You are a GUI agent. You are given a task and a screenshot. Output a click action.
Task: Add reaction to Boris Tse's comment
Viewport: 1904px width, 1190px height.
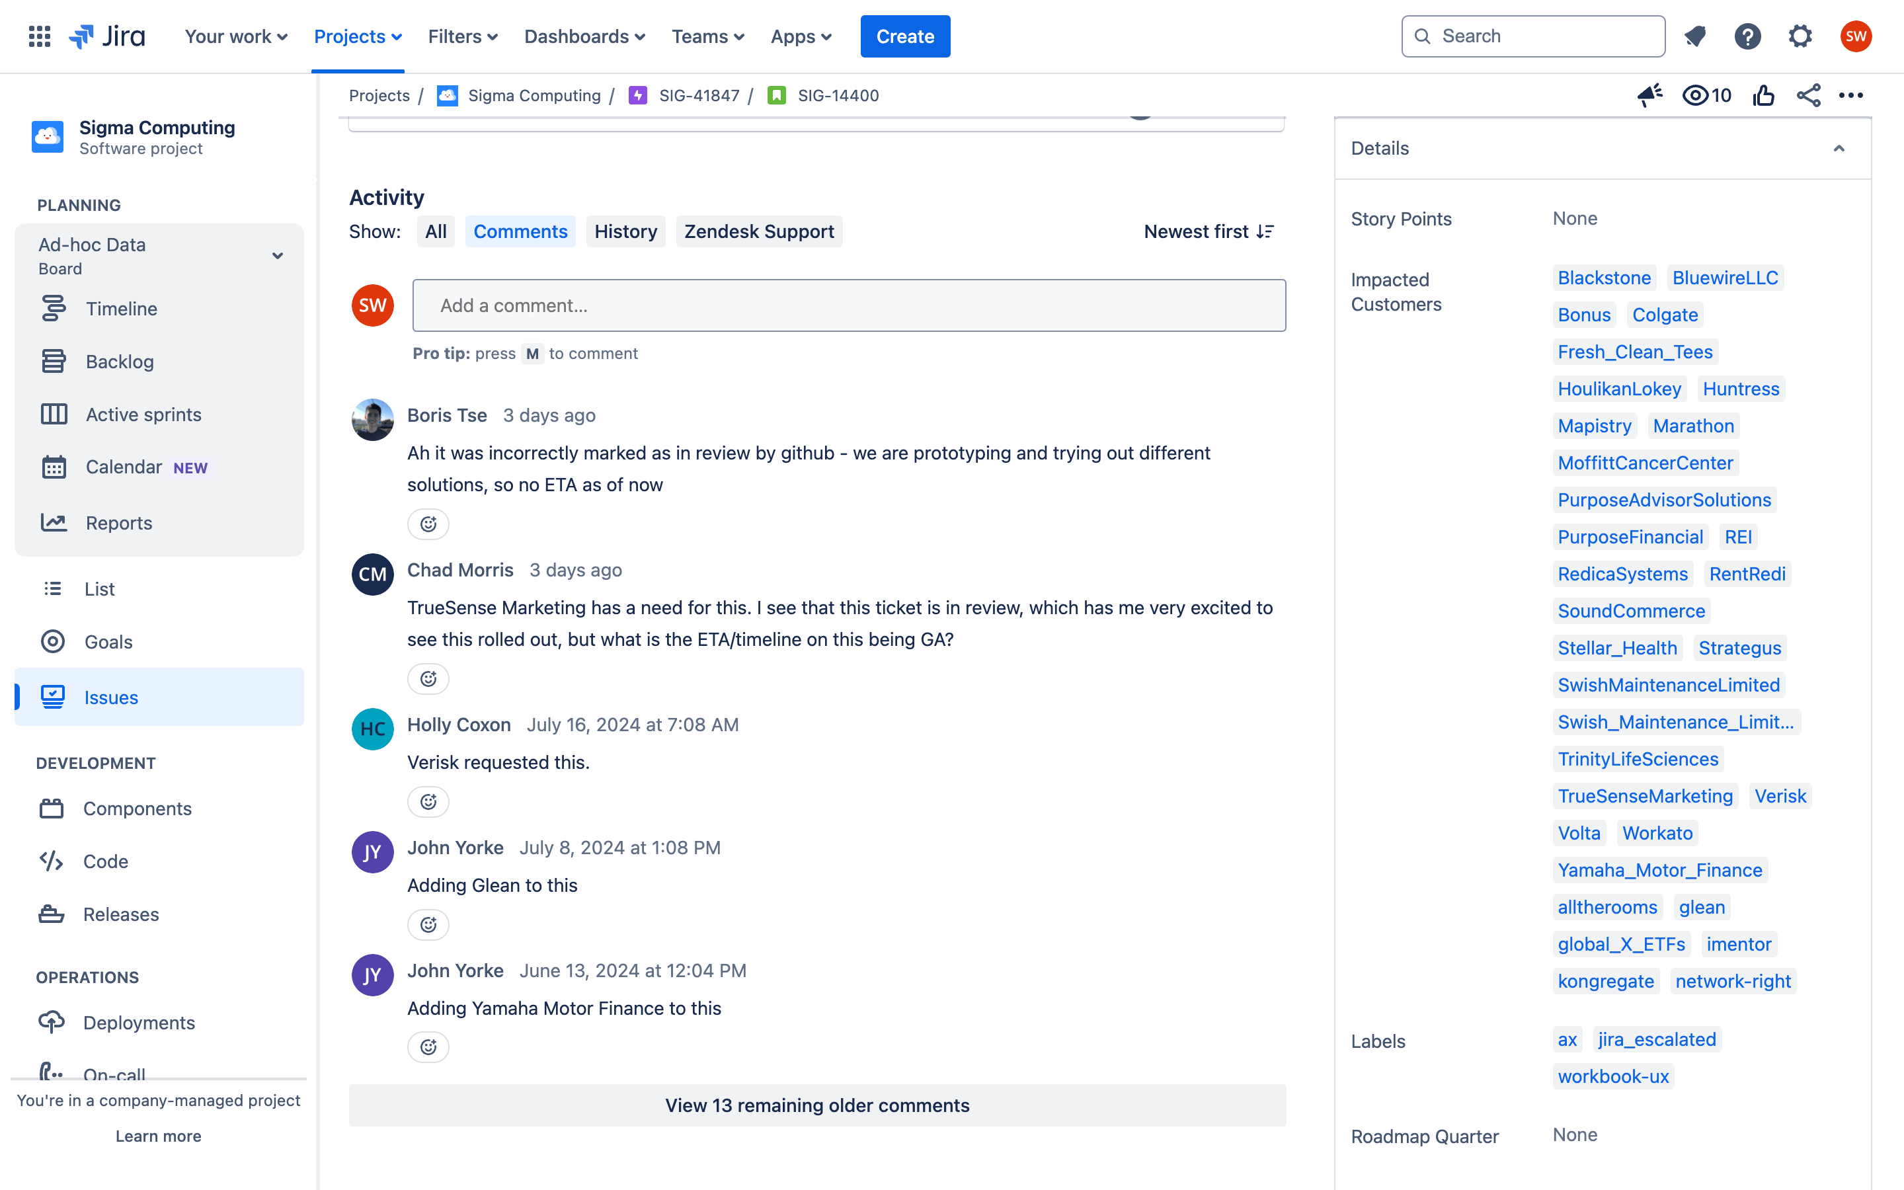pyautogui.click(x=428, y=524)
